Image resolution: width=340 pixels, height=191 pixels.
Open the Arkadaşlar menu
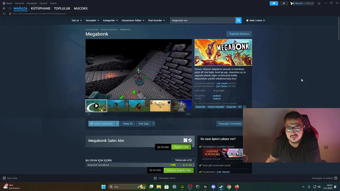[x=32, y=3]
